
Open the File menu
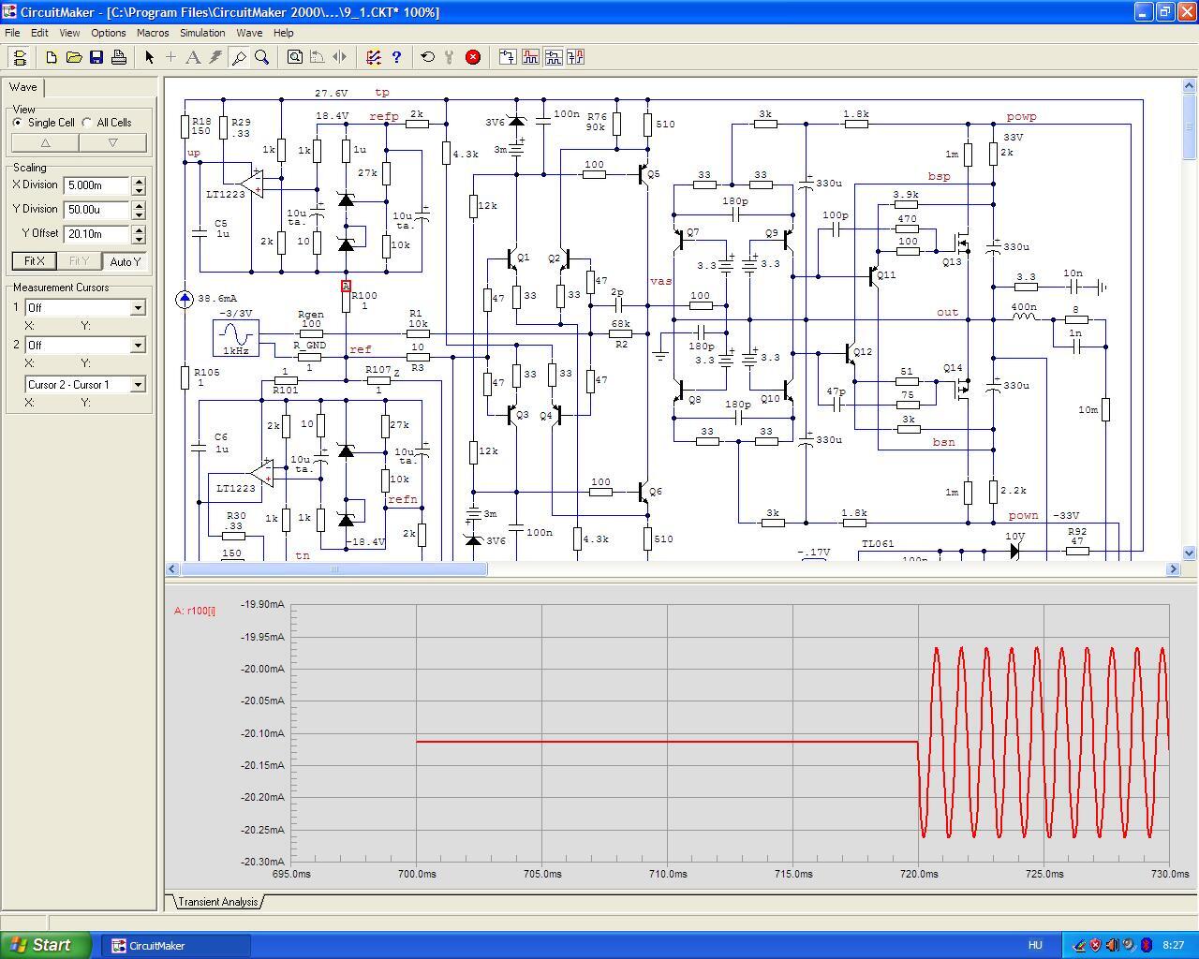pos(12,33)
